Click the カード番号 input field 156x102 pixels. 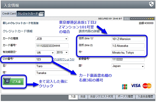(x=52, y=46)
